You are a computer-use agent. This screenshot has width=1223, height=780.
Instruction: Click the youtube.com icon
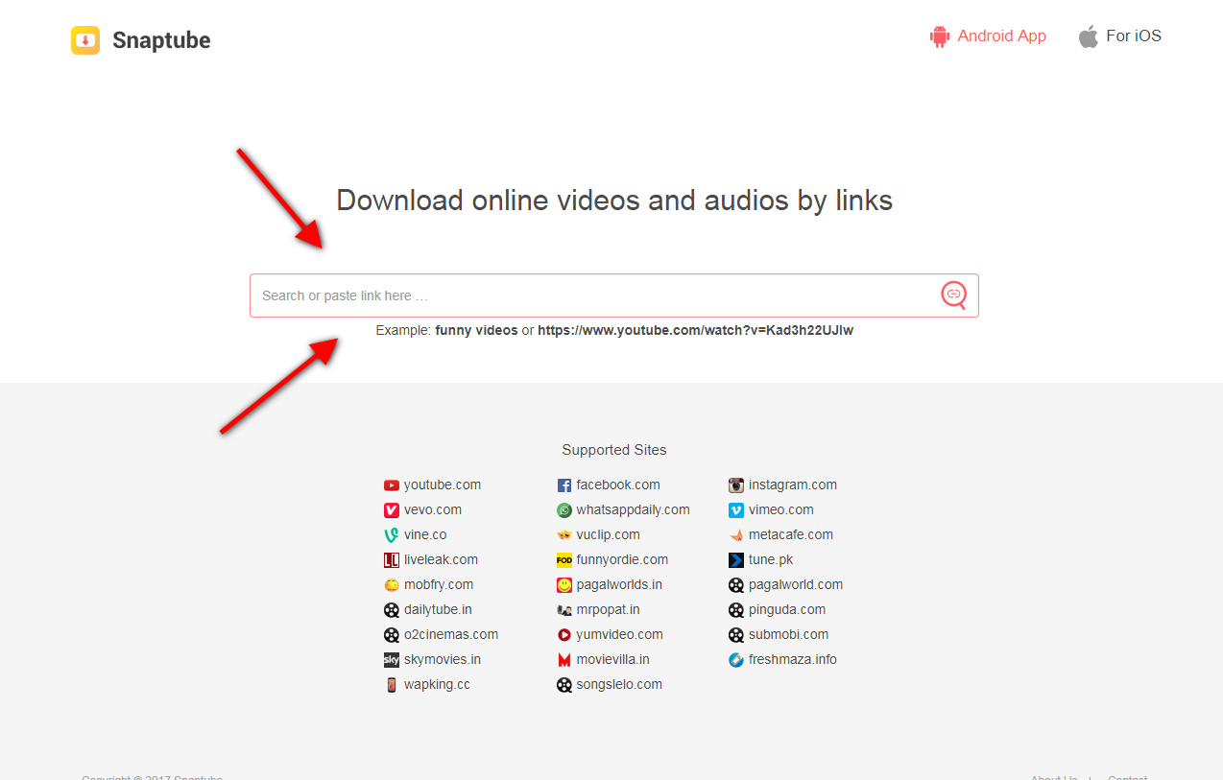click(392, 485)
